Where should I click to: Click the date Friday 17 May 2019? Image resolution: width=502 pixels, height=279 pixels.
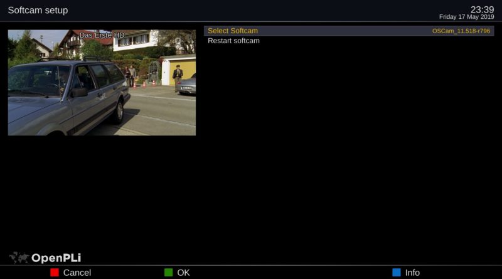(466, 17)
